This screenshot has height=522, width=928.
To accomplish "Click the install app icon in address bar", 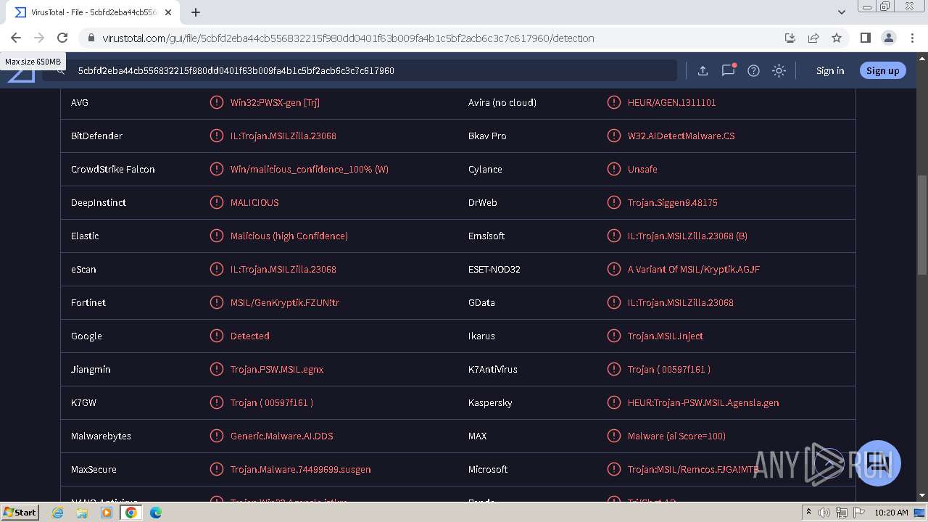I will point(790,38).
